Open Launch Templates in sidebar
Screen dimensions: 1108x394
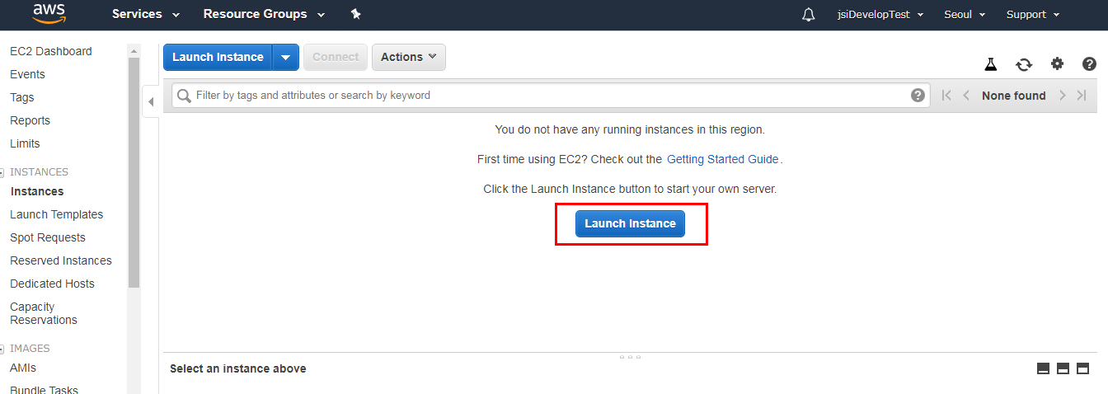56,214
